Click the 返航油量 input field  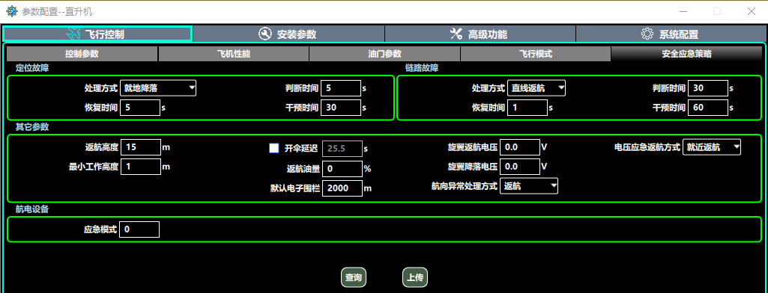pos(342,168)
